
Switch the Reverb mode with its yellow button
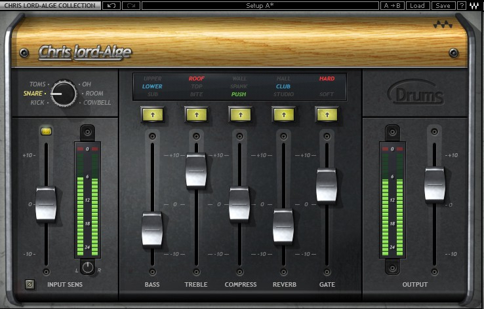pyautogui.click(x=283, y=115)
